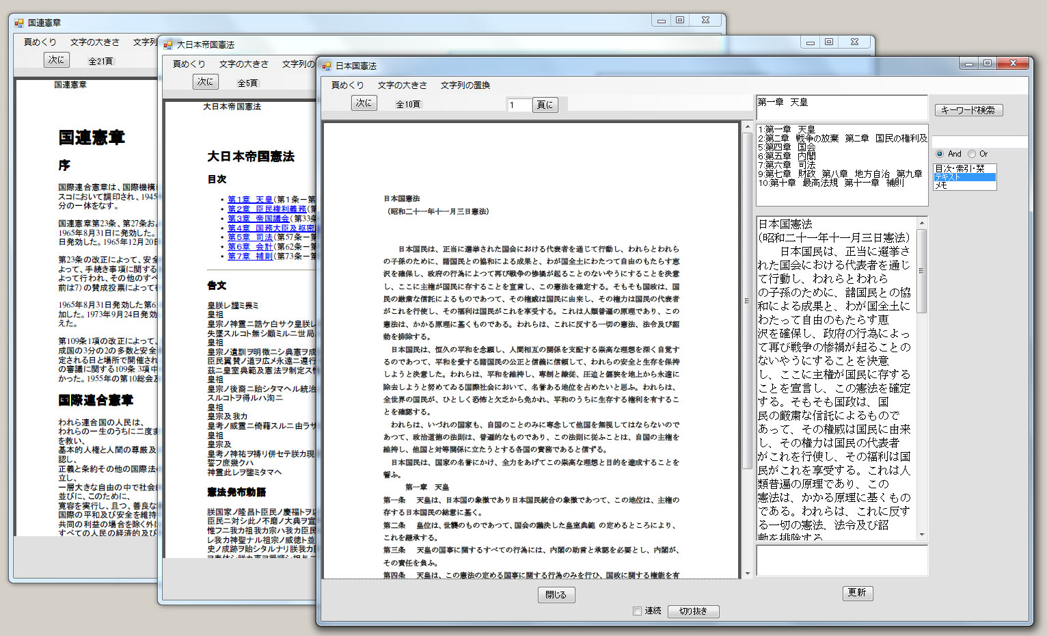Click the 告文 heading in 大日本帝国憲法
Screen dimensions: 1047x636
pyautogui.click(x=217, y=286)
